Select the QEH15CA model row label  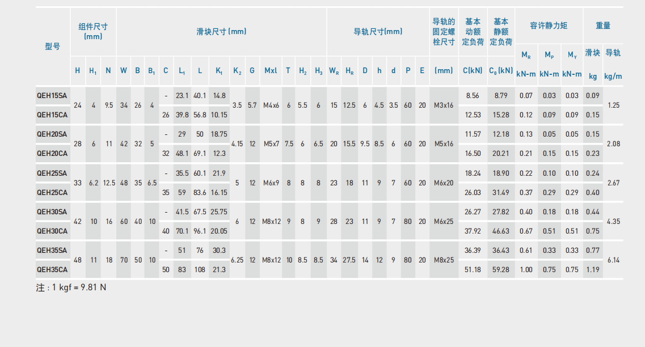click(52, 115)
